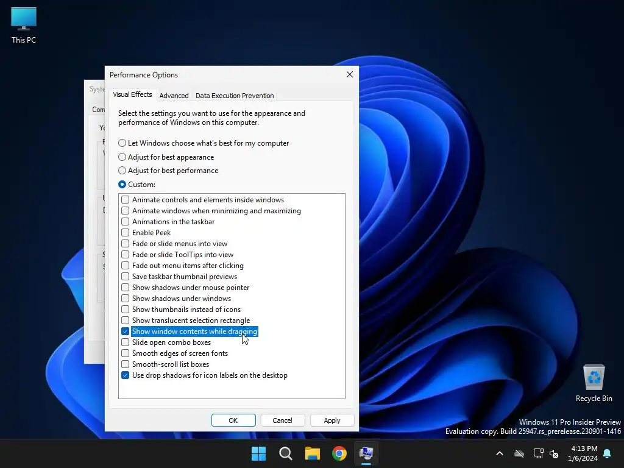624x468 pixels.
Task: Launch Google Chrome from the taskbar
Action: click(x=339, y=453)
